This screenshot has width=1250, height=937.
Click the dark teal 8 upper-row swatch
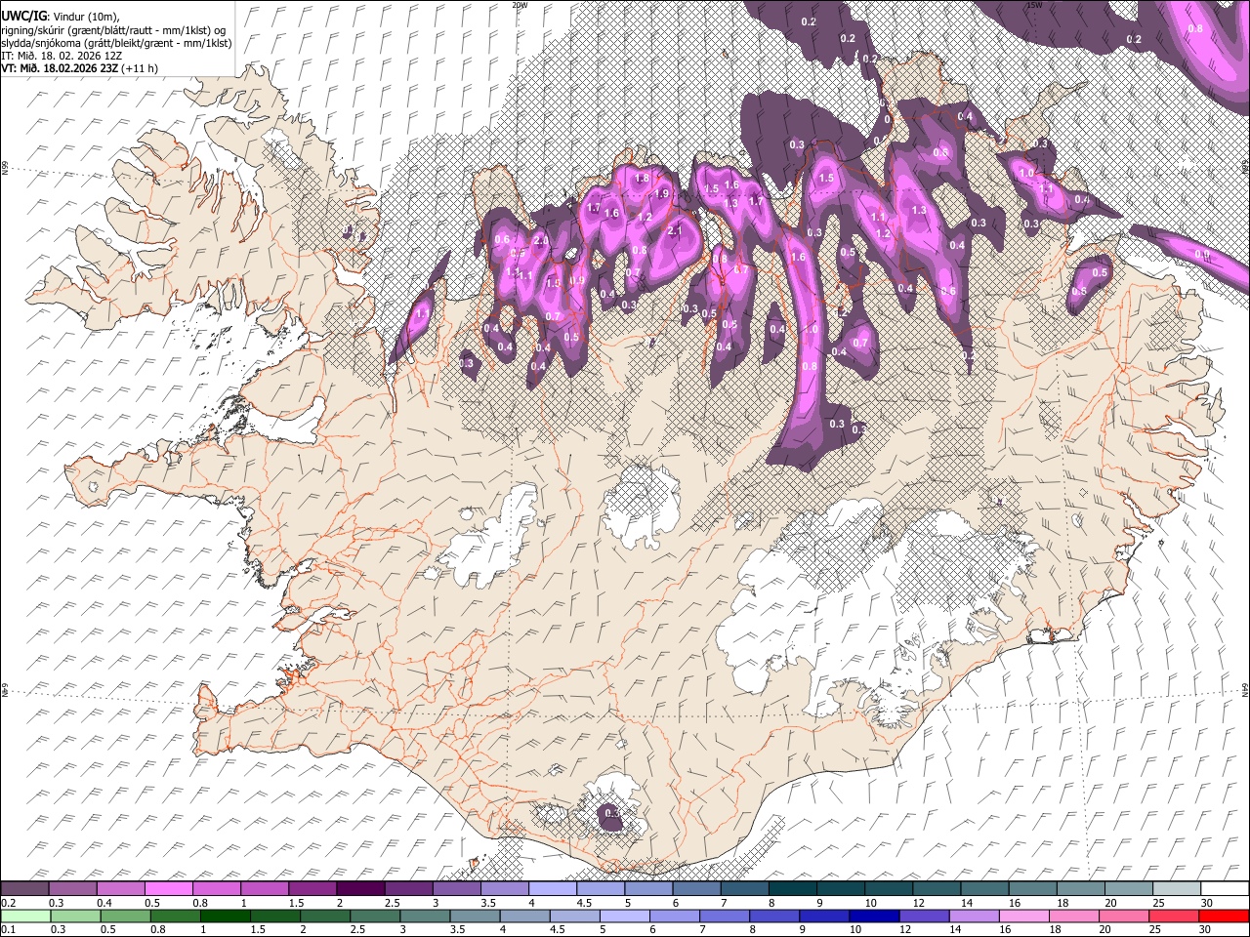click(792, 888)
